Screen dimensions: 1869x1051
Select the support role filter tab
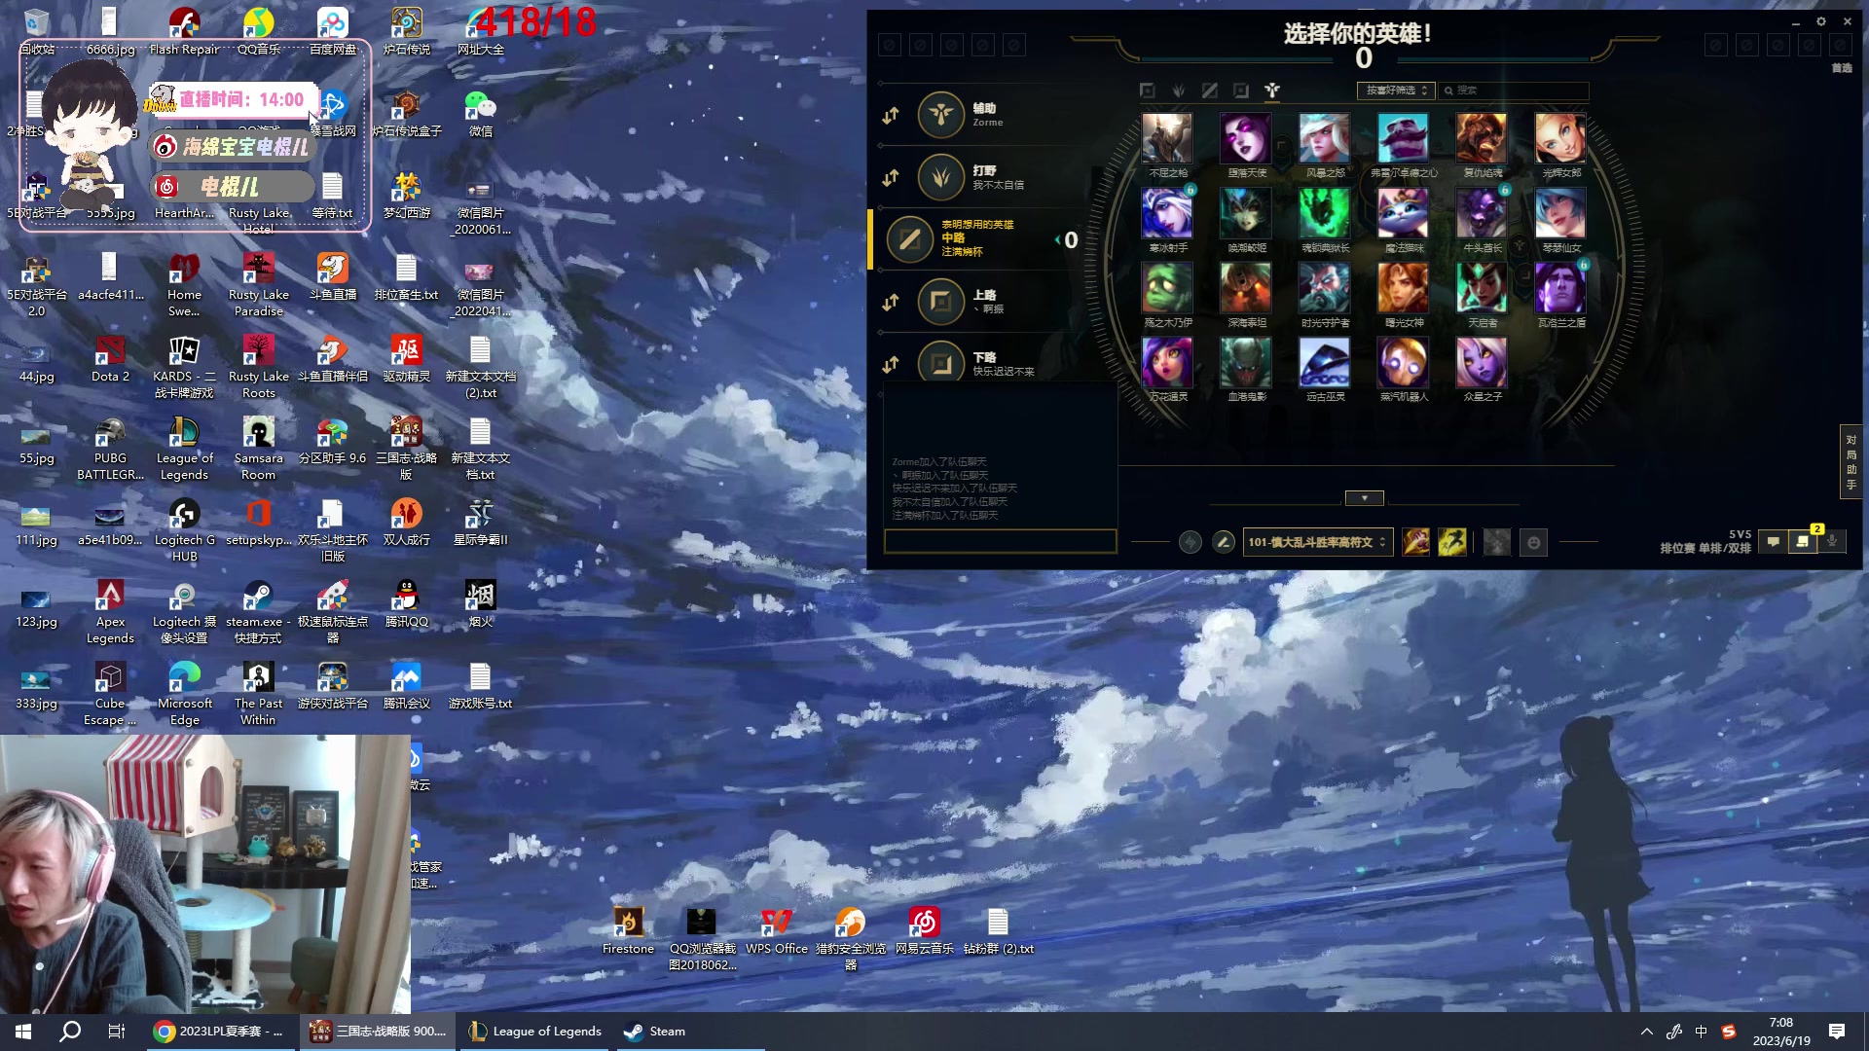[1272, 91]
